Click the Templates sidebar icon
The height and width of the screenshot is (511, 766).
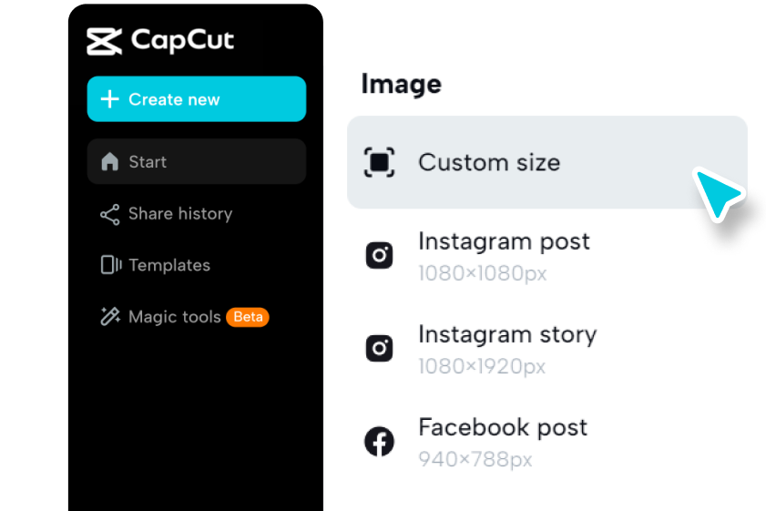coord(110,265)
